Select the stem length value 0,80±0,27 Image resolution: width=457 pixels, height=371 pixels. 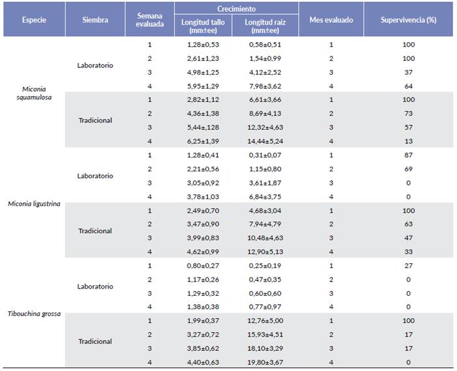pos(201,265)
